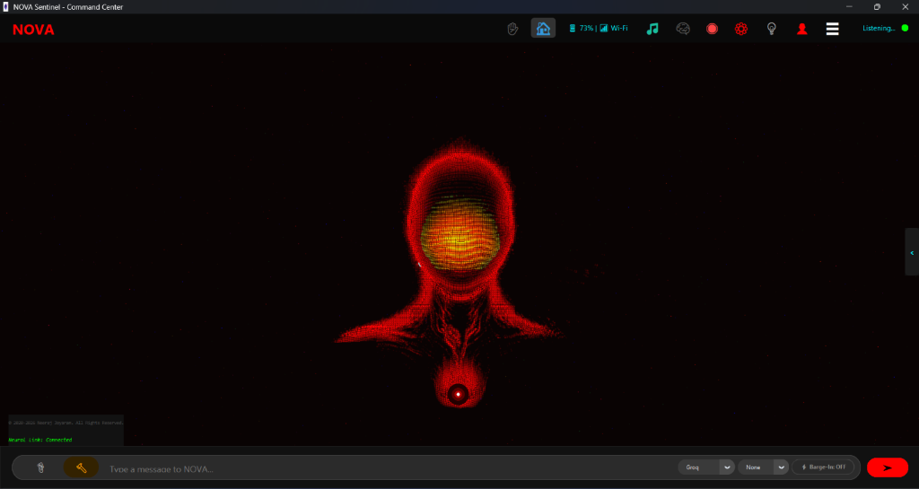Click the green listening status dot
Screen dimensions: 919x489
pyautogui.click(x=905, y=28)
